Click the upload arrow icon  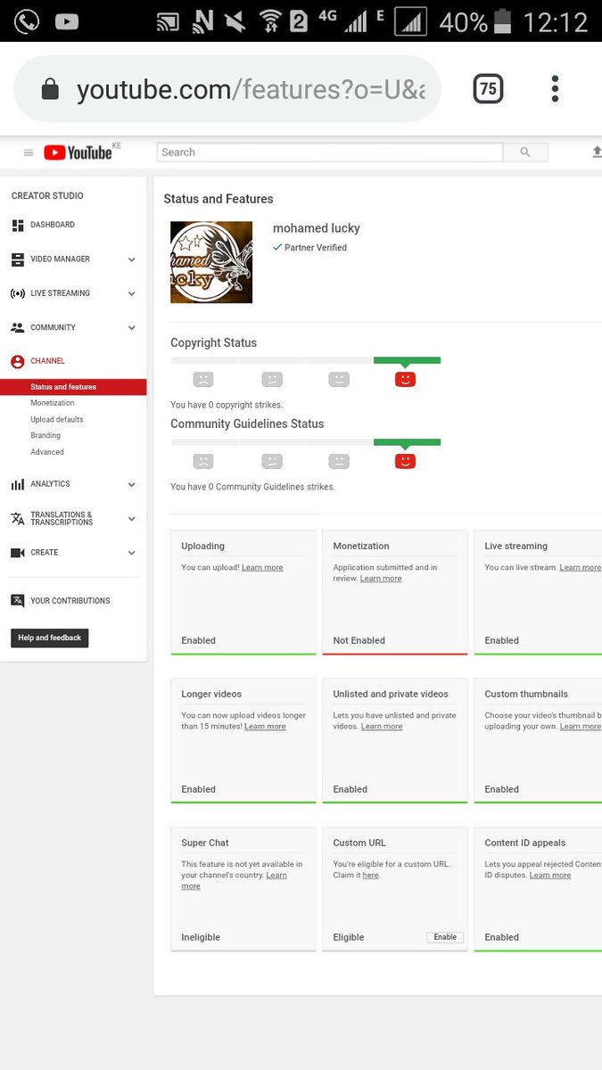pos(597,152)
